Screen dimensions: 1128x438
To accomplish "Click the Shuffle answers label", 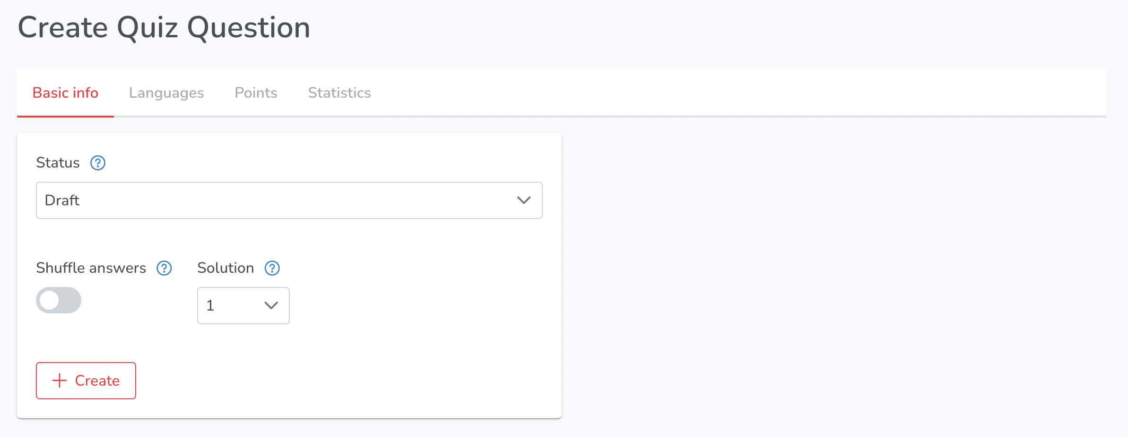I will tap(91, 268).
